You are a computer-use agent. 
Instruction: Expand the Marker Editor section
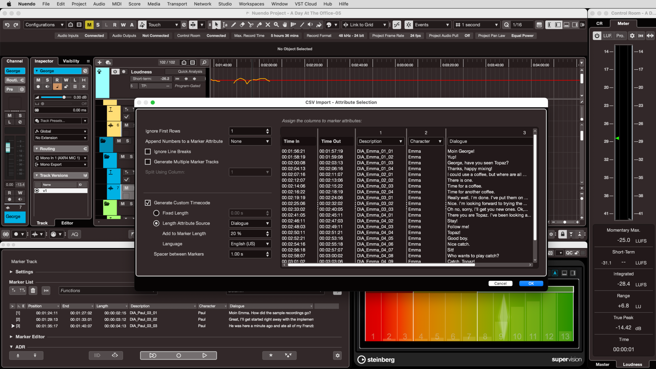pos(11,337)
